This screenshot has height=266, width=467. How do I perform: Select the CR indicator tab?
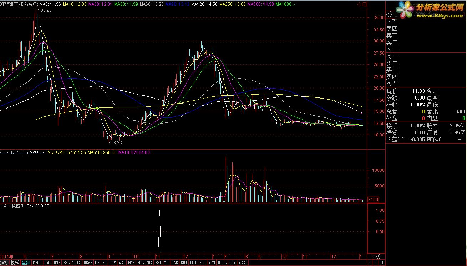click(97, 262)
